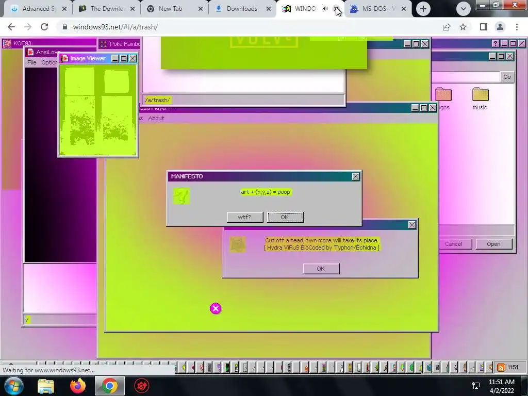Click the network icon in system tray

click(476, 386)
